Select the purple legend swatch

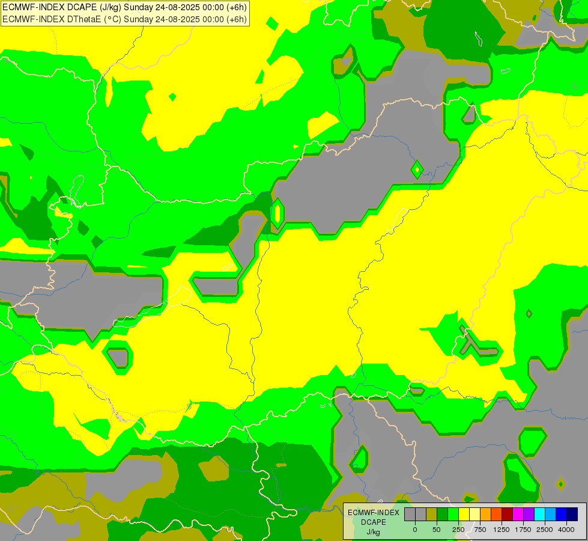point(529,515)
